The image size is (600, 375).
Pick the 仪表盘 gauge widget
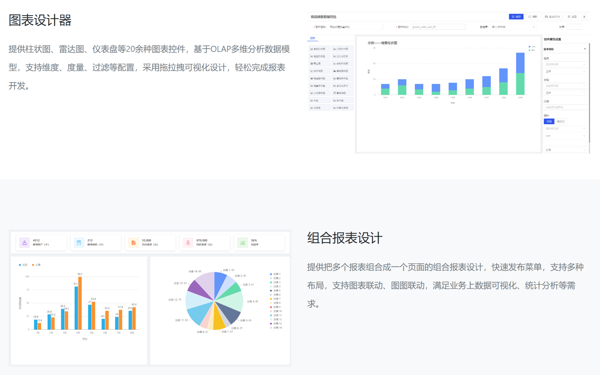(319, 108)
